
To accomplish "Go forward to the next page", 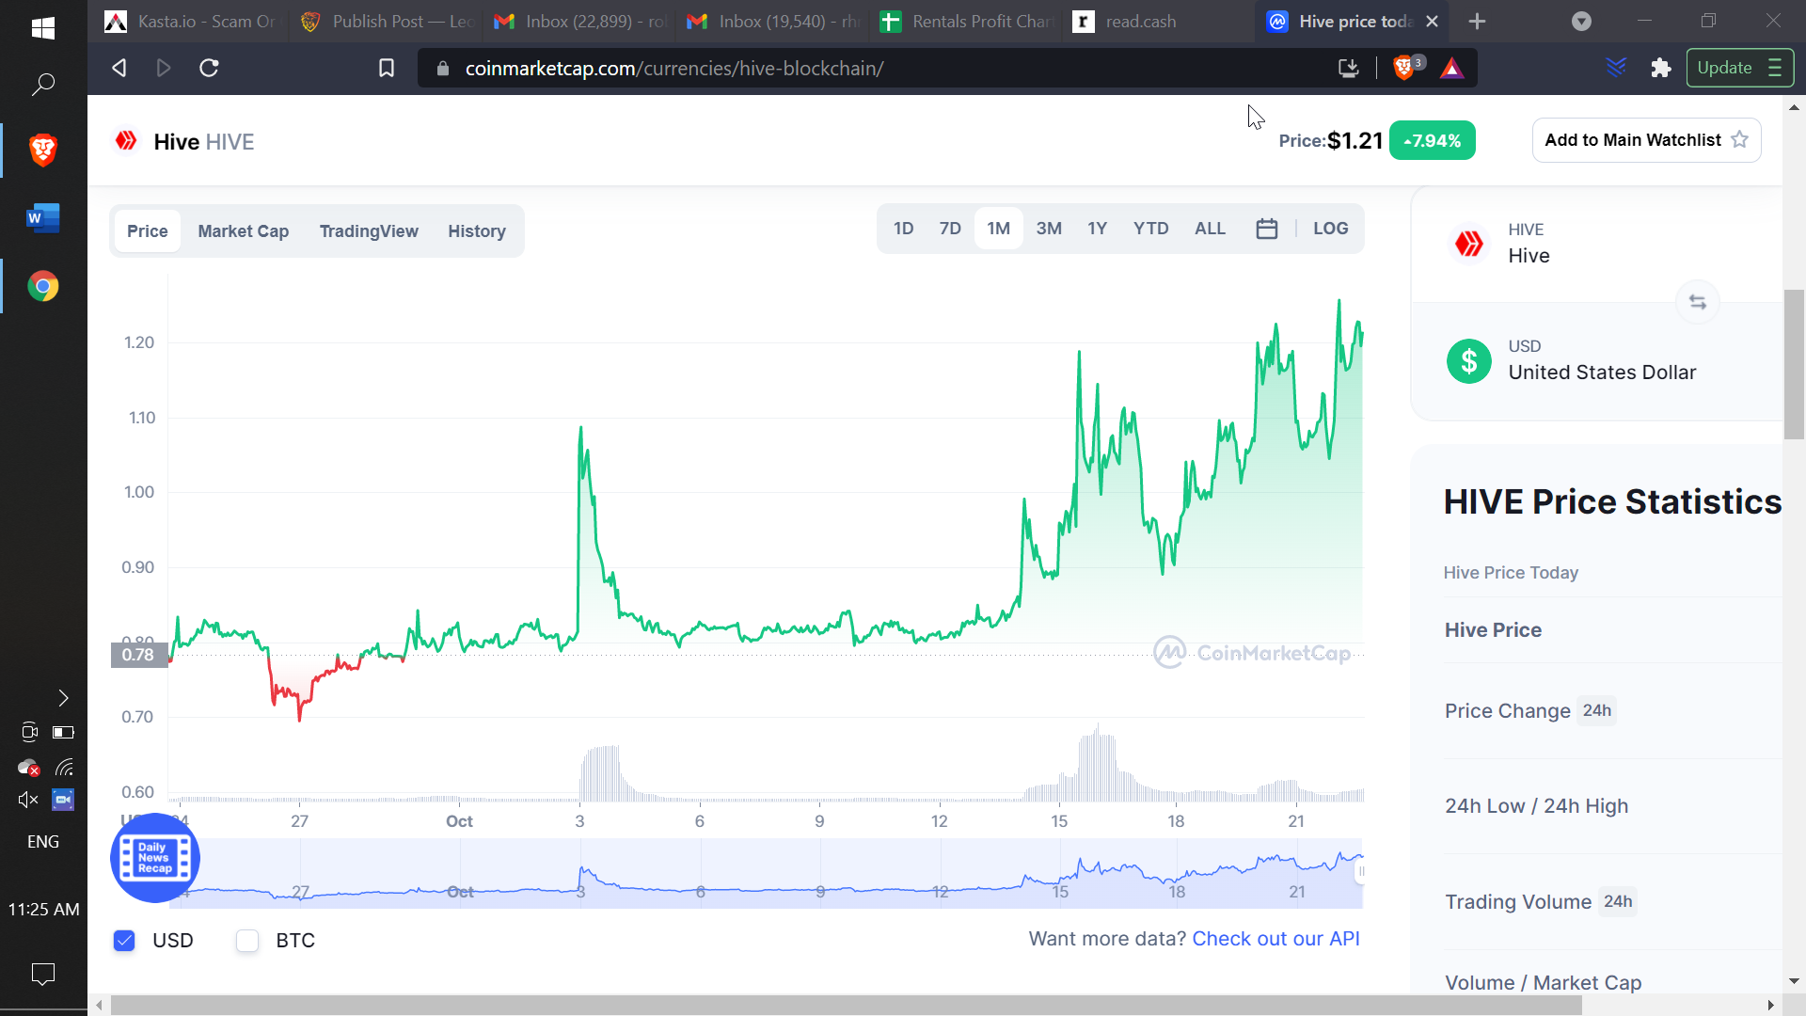I will (x=164, y=68).
